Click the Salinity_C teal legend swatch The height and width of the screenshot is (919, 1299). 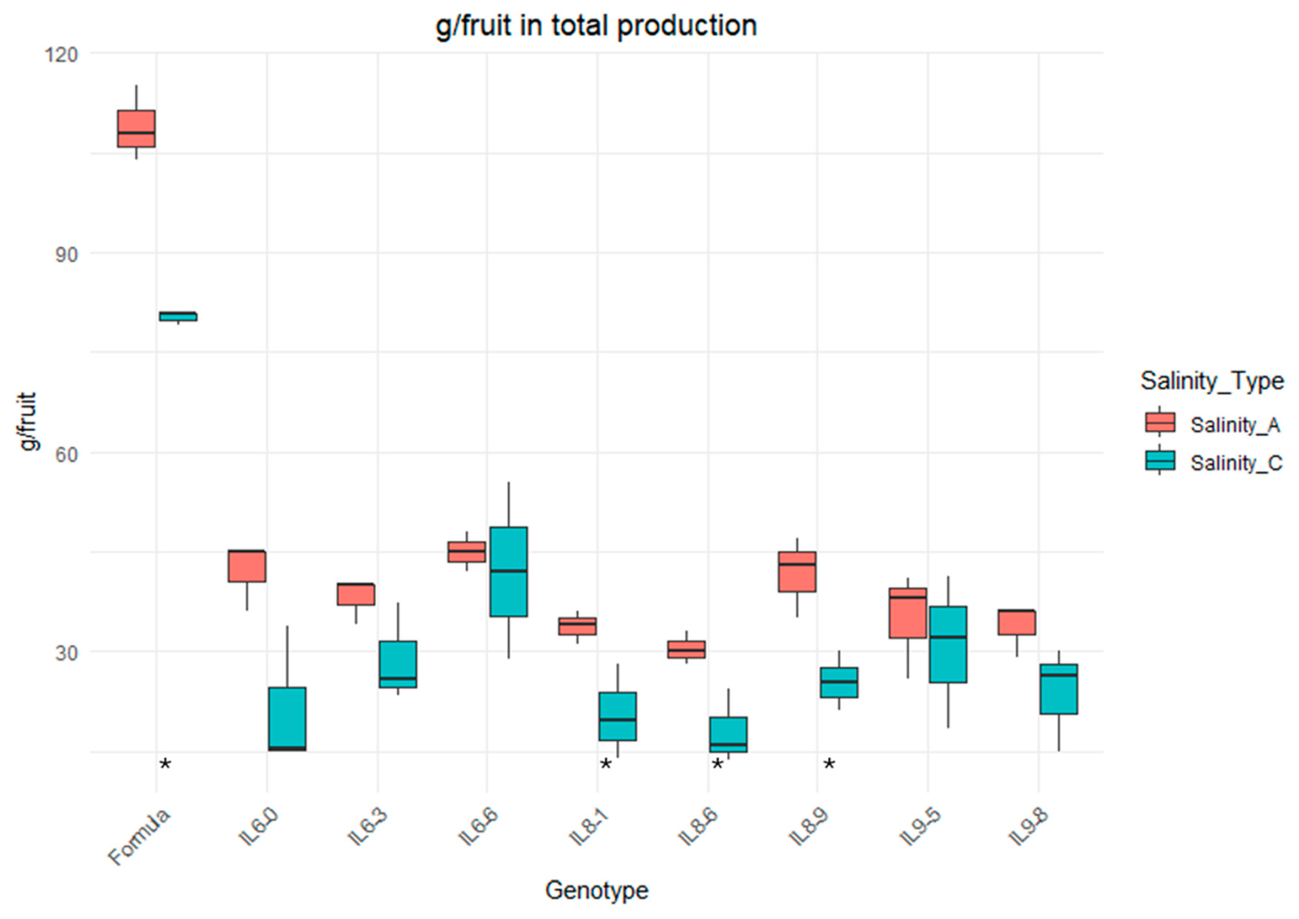pos(1160,461)
